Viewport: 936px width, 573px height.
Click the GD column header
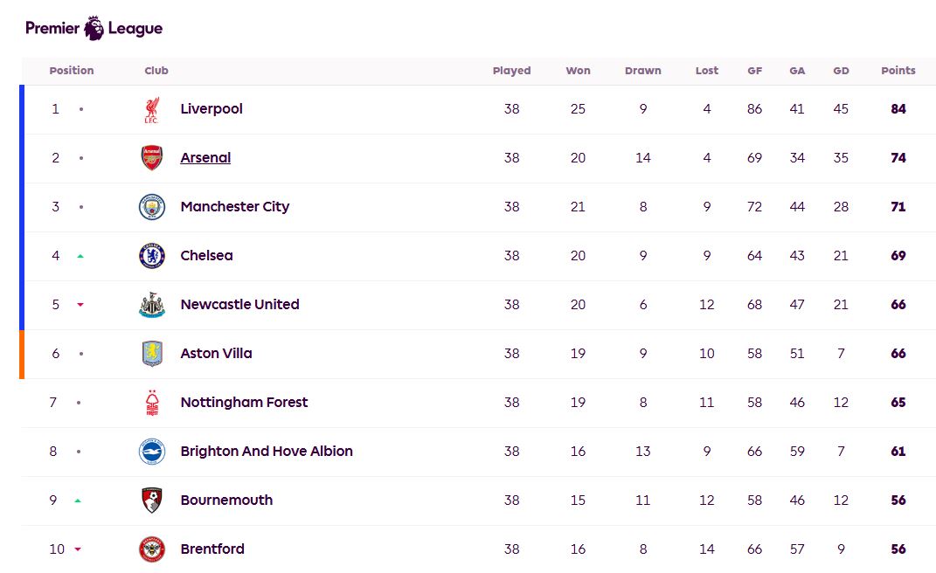[841, 71]
